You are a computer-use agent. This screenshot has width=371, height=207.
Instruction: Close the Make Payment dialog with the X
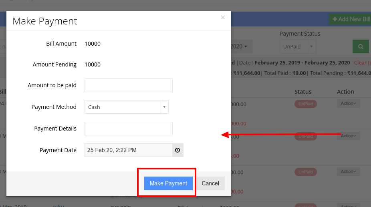[x=223, y=18]
